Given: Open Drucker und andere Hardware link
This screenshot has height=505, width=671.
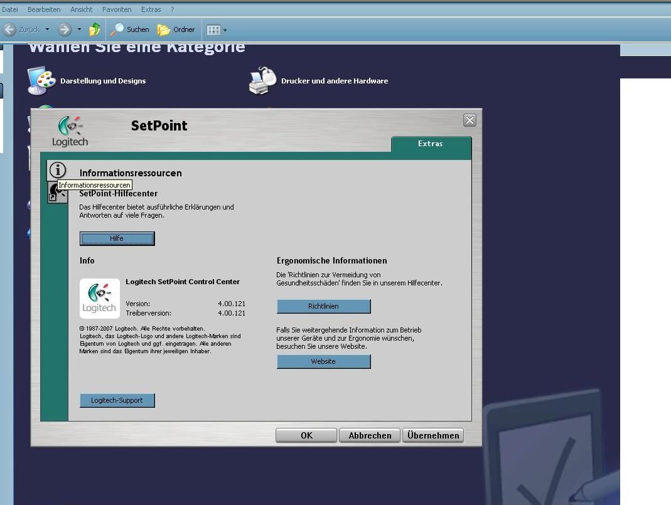Looking at the screenshot, I should pyautogui.click(x=335, y=81).
